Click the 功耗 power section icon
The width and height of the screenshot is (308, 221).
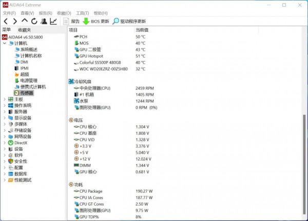click(x=71, y=185)
